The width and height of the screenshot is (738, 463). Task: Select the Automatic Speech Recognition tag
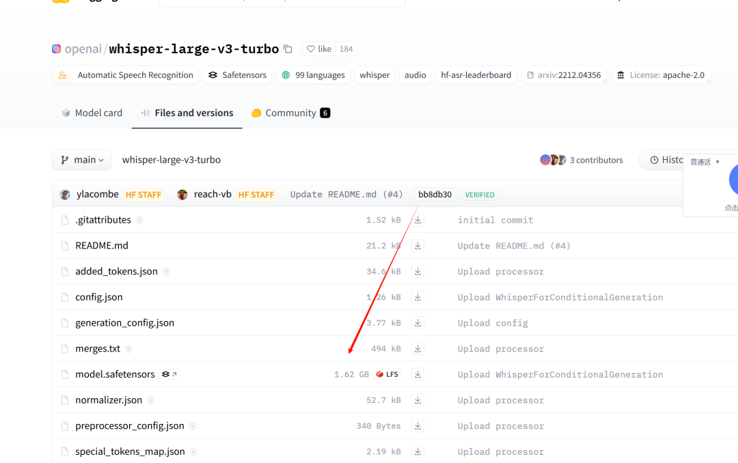[x=125, y=75]
